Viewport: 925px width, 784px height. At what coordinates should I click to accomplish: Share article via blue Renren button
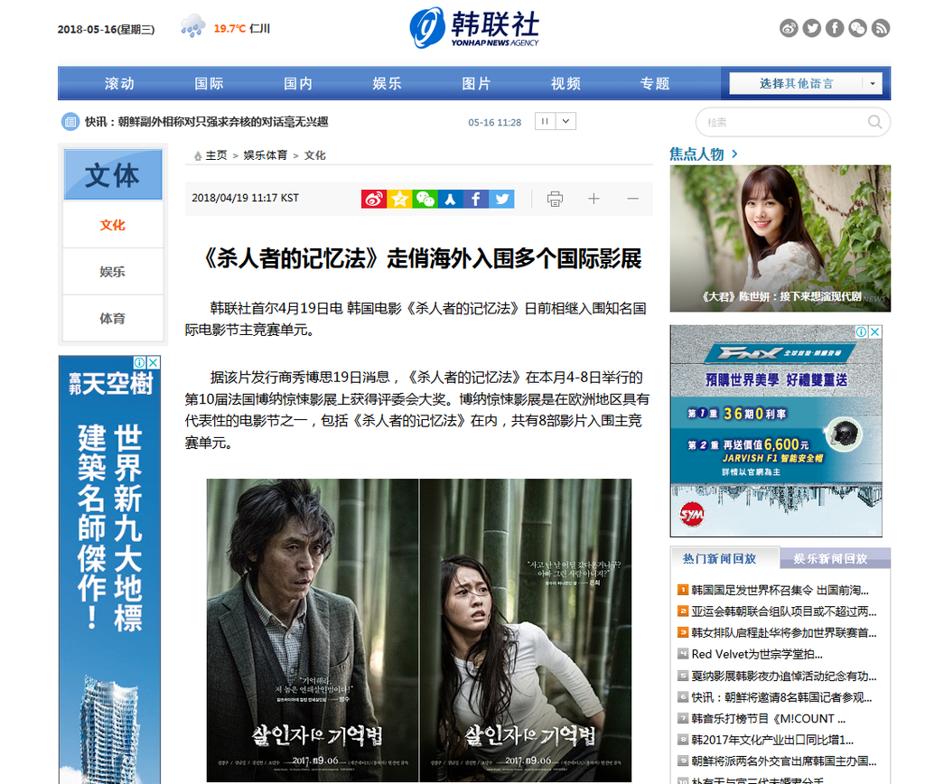tap(450, 199)
